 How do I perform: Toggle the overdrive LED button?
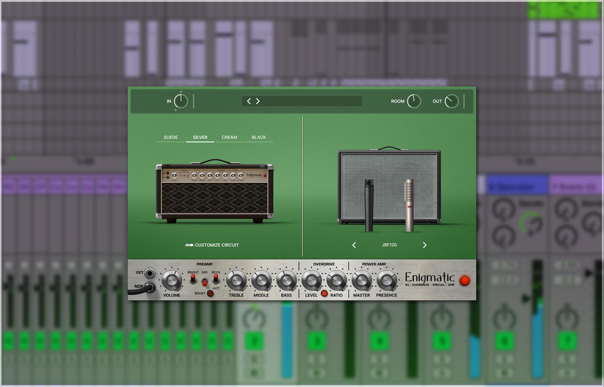coord(324,294)
